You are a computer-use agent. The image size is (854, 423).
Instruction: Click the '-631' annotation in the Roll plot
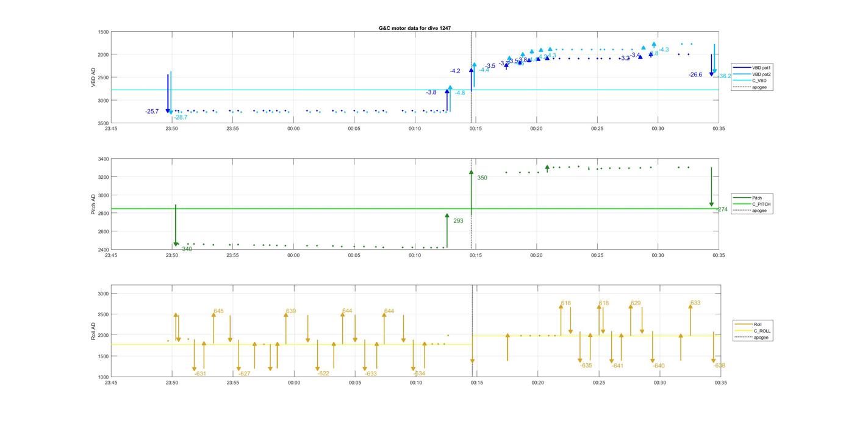pos(200,374)
